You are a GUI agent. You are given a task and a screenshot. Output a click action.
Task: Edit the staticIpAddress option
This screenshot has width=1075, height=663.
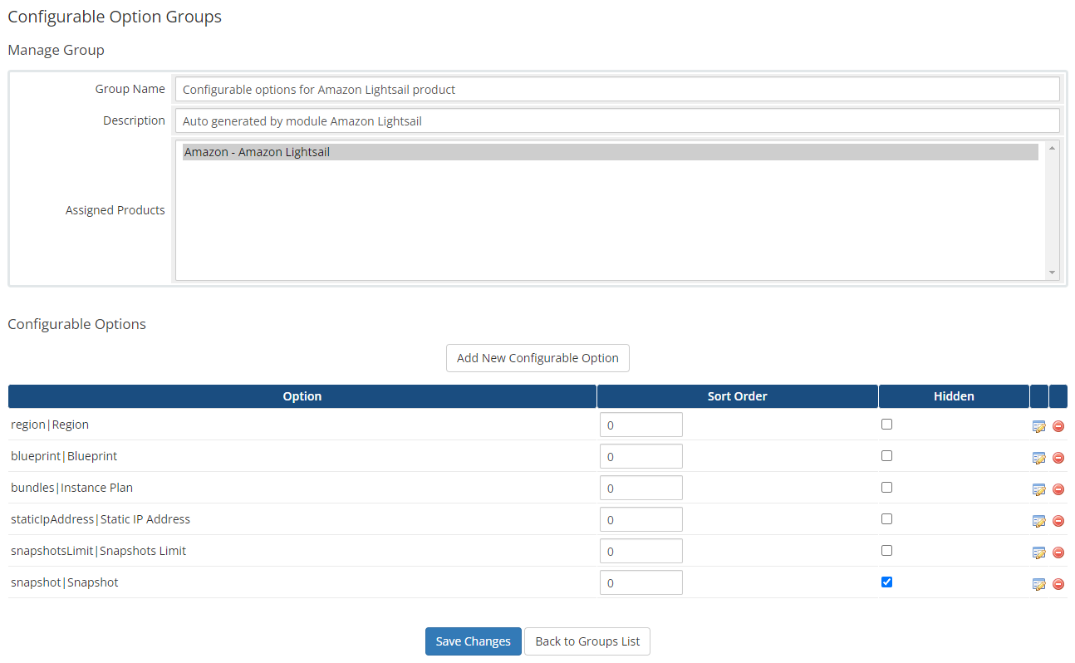[x=1038, y=520]
